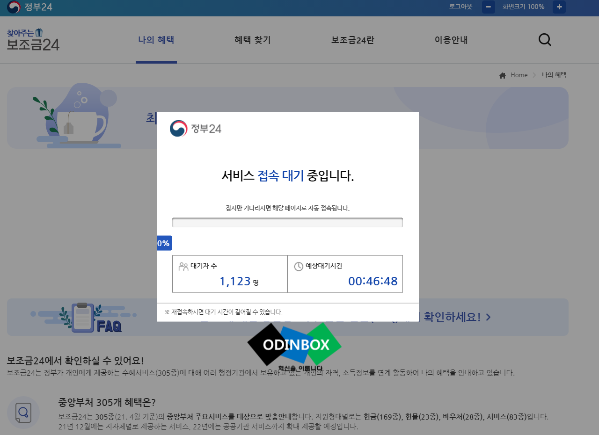Open the search magnifier icon
Viewport: 599px width, 435px height.
click(x=545, y=40)
